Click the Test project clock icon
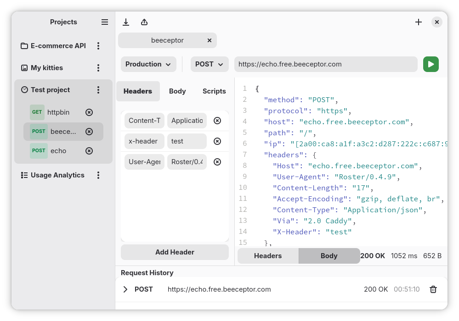The image size is (459, 321). click(25, 90)
